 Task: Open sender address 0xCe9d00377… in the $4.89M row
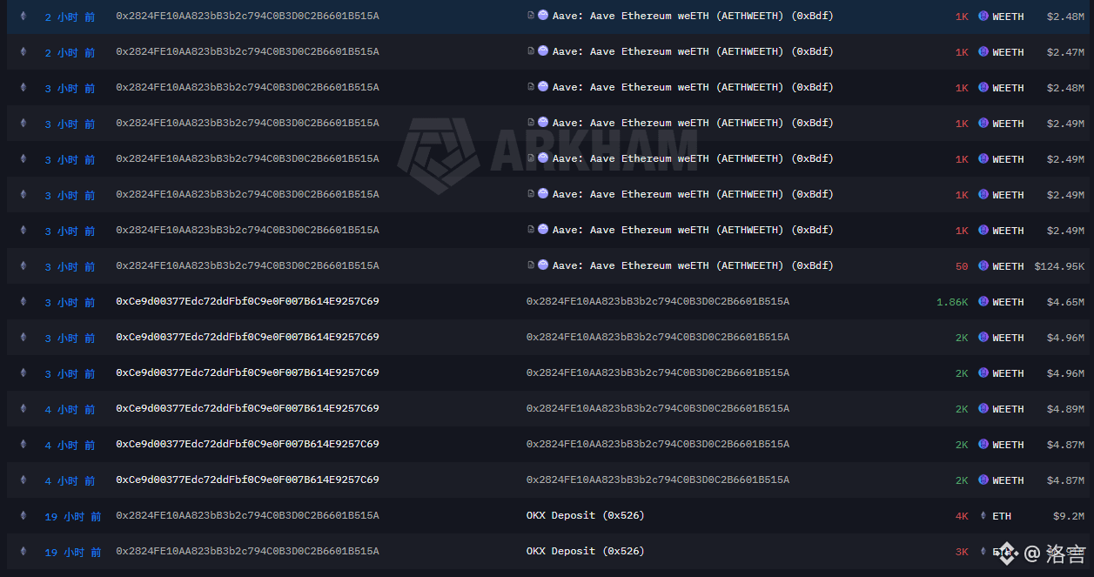(x=247, y=409)
